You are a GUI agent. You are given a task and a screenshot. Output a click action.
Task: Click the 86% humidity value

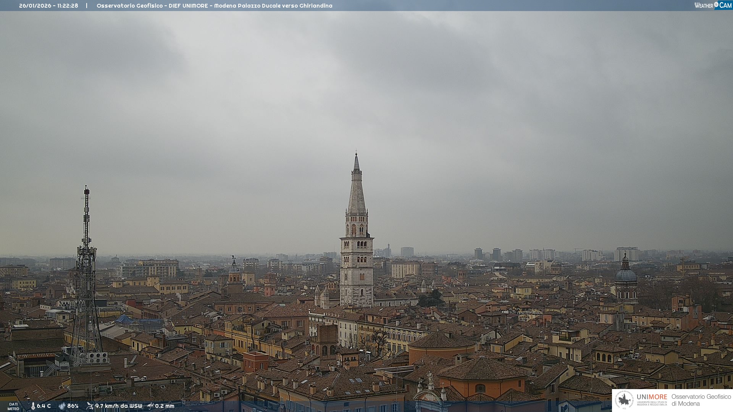click(x=73, y=406)
